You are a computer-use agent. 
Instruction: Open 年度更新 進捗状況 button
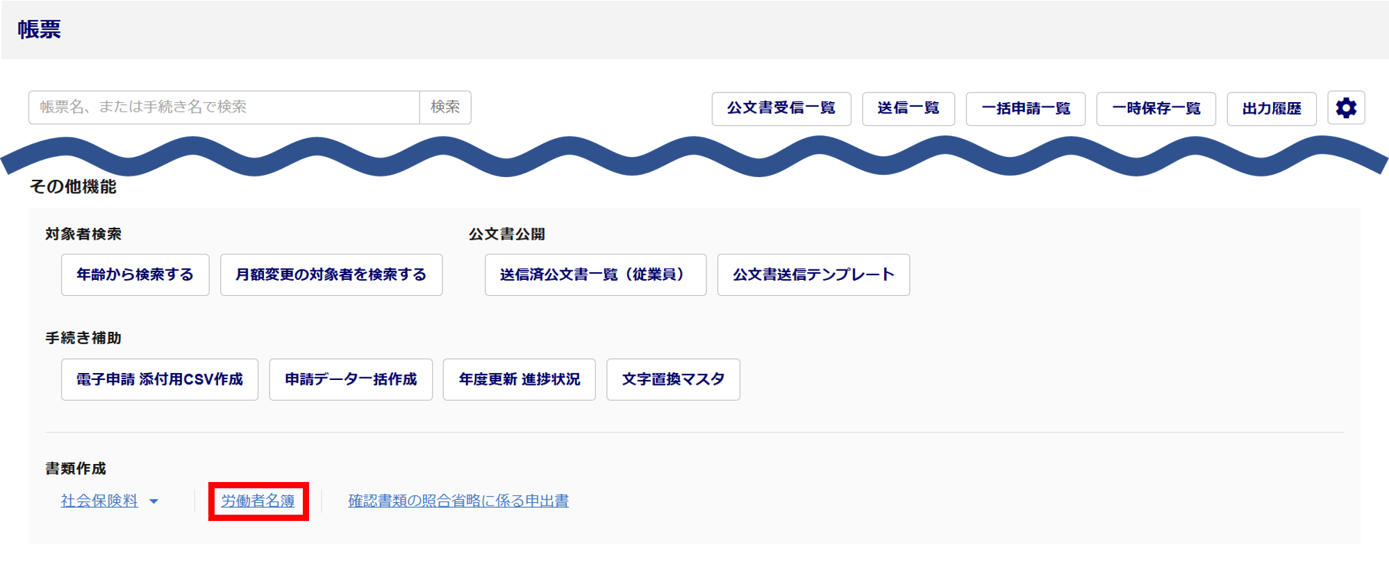coord(519,379)
